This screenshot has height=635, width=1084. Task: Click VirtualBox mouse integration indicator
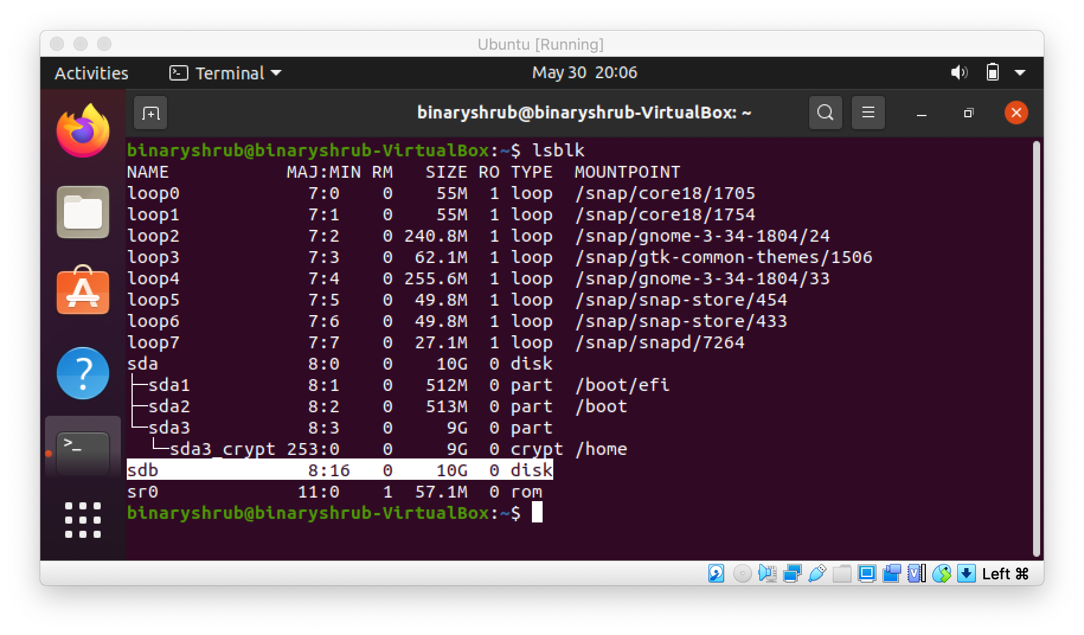pos(941,573)
